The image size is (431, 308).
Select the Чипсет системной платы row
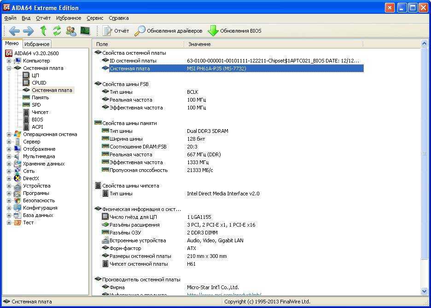point(232,264)
